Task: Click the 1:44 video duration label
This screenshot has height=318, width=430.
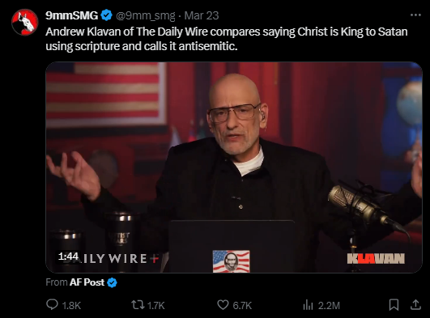Action: pyautogui.click(x=68, y=257)
